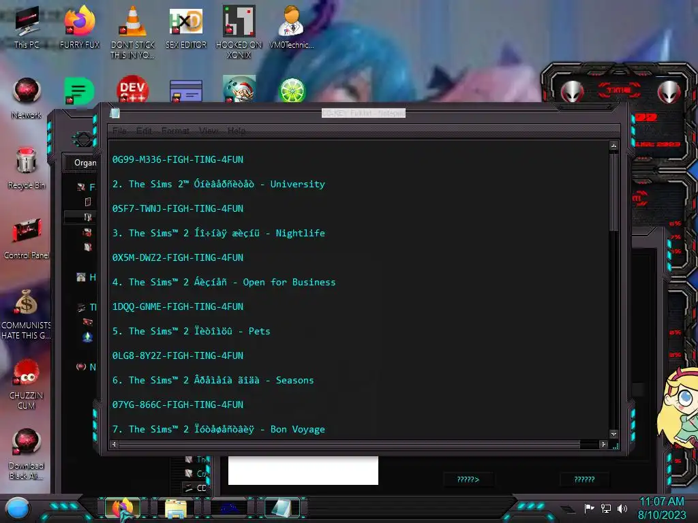Select the H tree item in Explorer sidebar
This screenshot has width=698, height=523.
pos(87,278)
